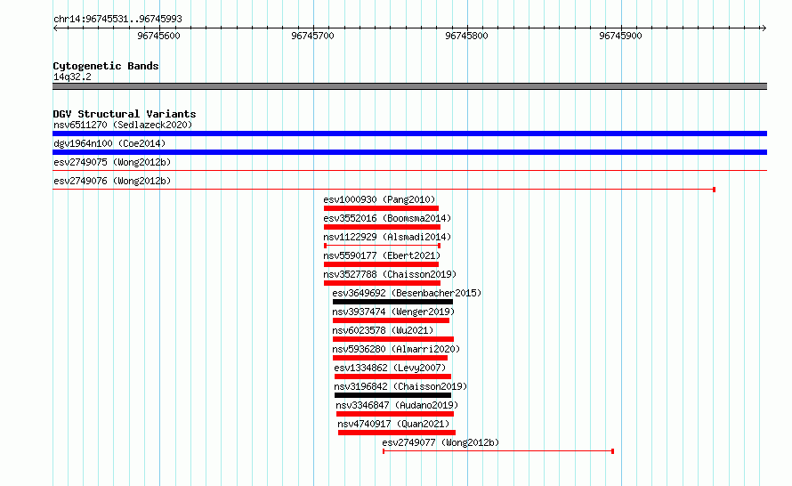The height and width of the screenshot is (486, 792).
Task: Select red bar under esv1000930 (Pang2010)
Action: tap(382, 208)
